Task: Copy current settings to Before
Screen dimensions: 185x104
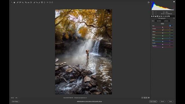Action: tap(147, 98)
